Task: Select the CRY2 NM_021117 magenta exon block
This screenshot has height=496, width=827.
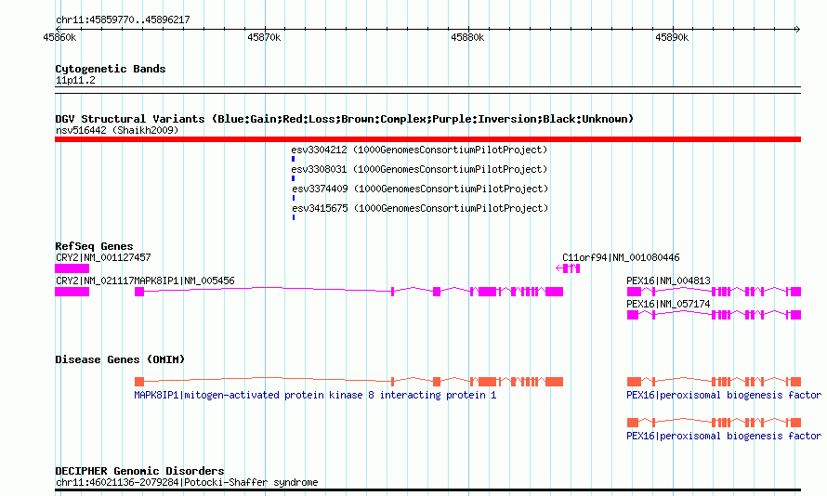Action: pyautogui.click(x=72, y=292)
